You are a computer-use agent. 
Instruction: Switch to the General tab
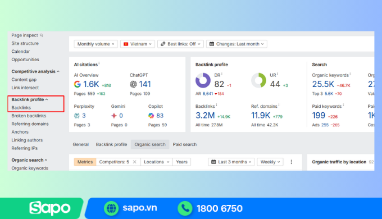point(81,144)
